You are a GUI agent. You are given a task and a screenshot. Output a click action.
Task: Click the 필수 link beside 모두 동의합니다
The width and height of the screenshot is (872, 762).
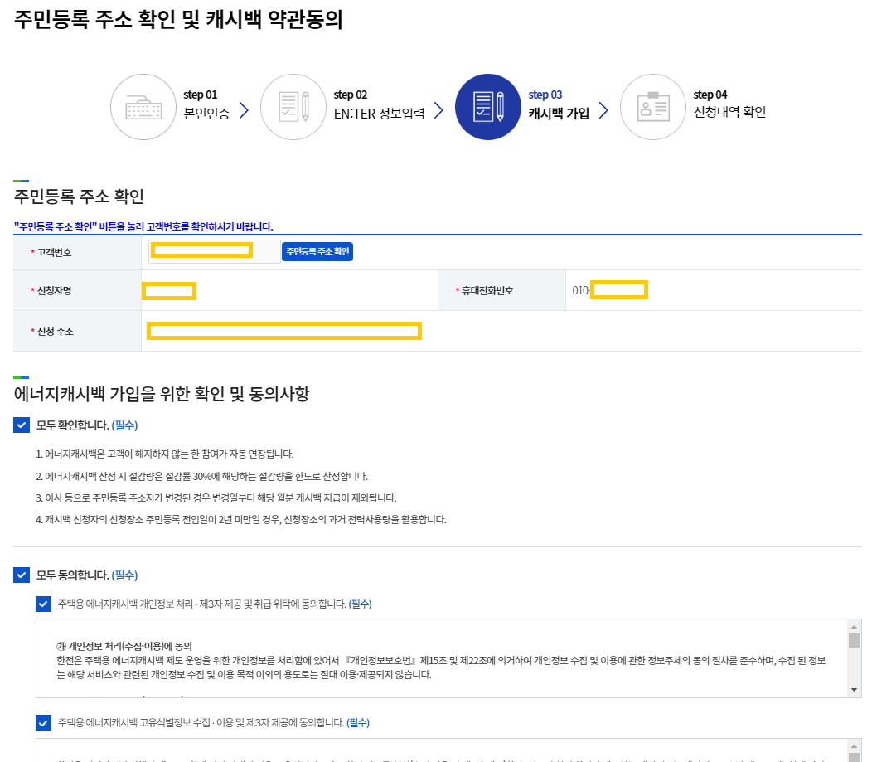(x=125, y=575)
